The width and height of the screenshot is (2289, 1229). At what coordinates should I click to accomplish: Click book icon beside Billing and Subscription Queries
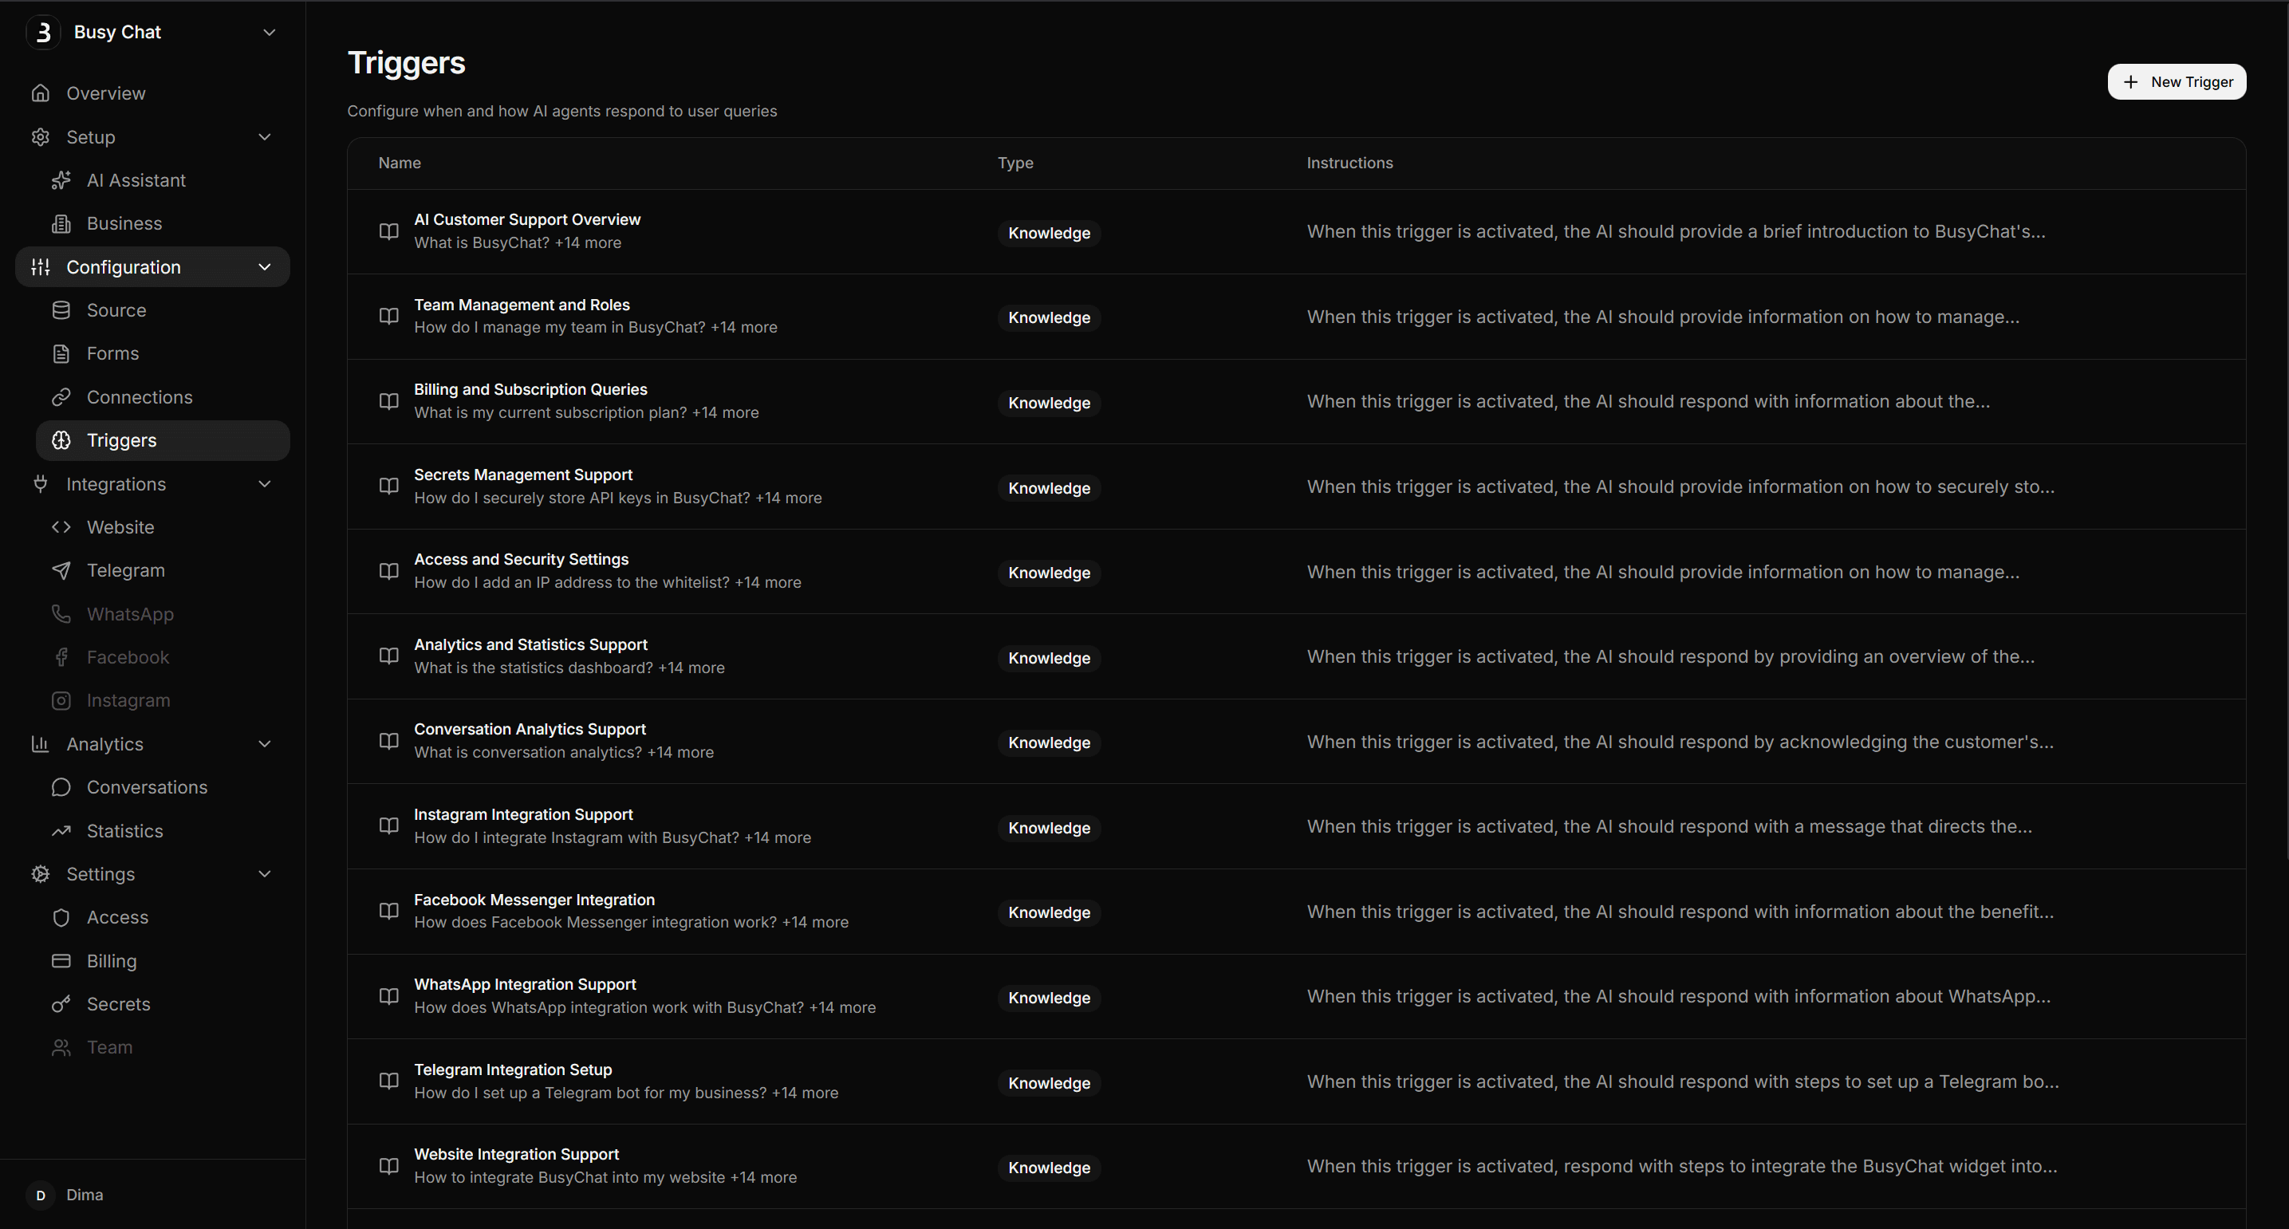[x=388, y=402]
